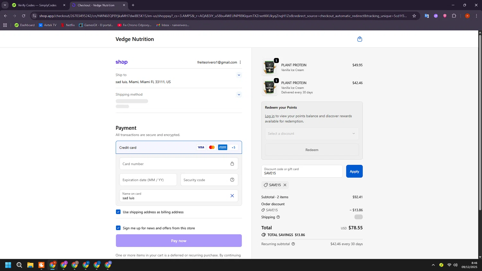This screenshot has width=482, height=271.
Task: Open the site information icon in address bar
Action: coord(34,16)
